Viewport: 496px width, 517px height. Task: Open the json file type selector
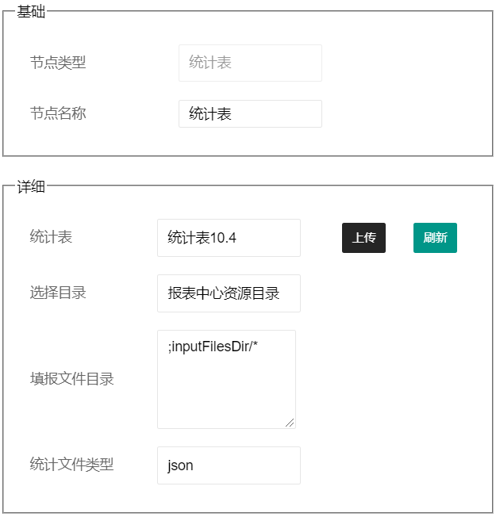pos(229,465)
